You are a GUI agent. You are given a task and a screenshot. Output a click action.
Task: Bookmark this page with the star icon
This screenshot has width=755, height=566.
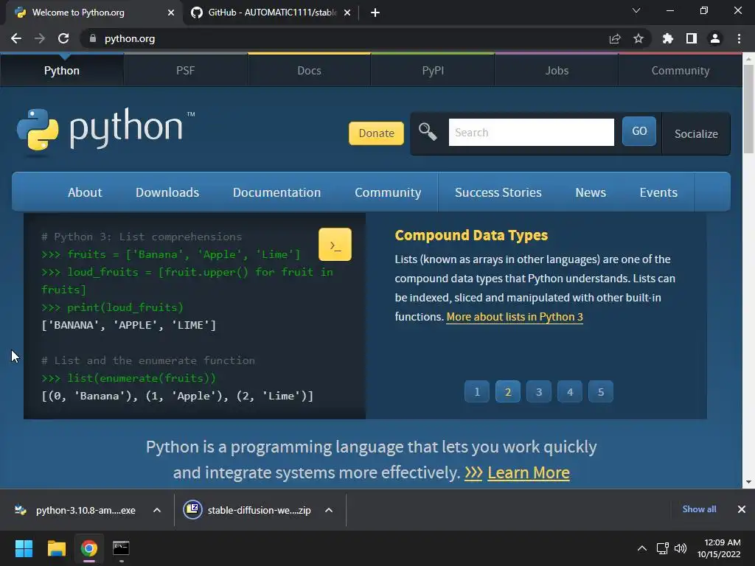coord(639,38)
